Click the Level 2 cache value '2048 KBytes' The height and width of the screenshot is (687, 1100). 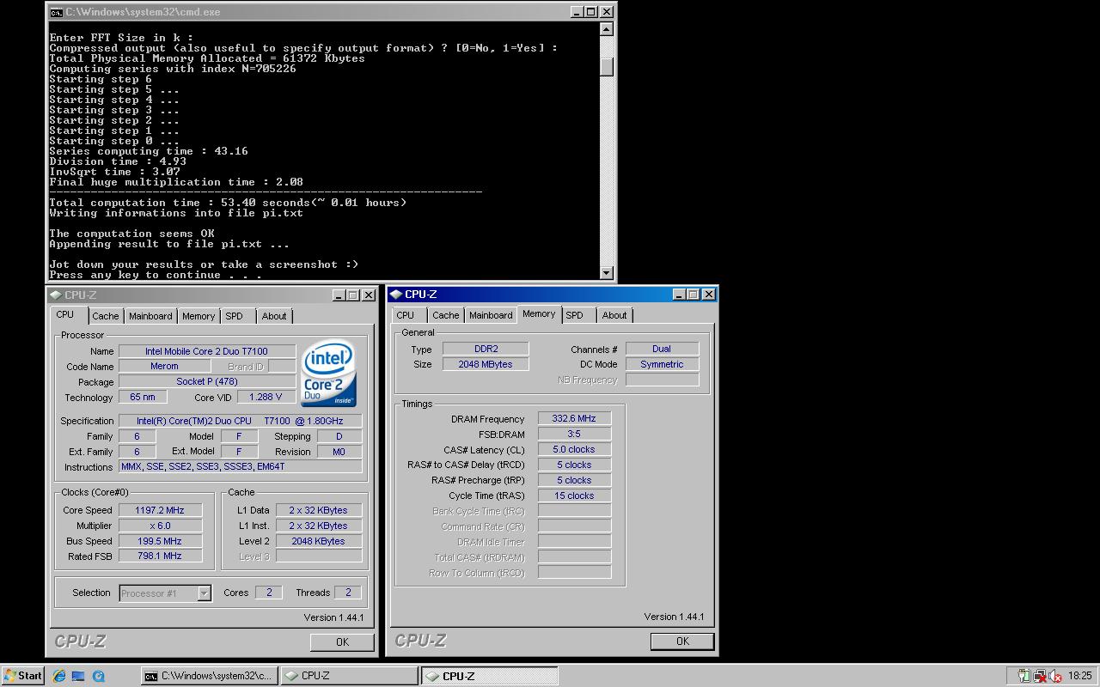click(318, 541)
